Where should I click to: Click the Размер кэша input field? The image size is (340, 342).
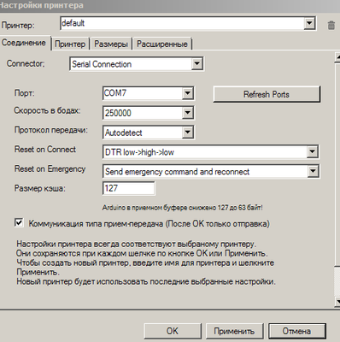tap(129, 188)
